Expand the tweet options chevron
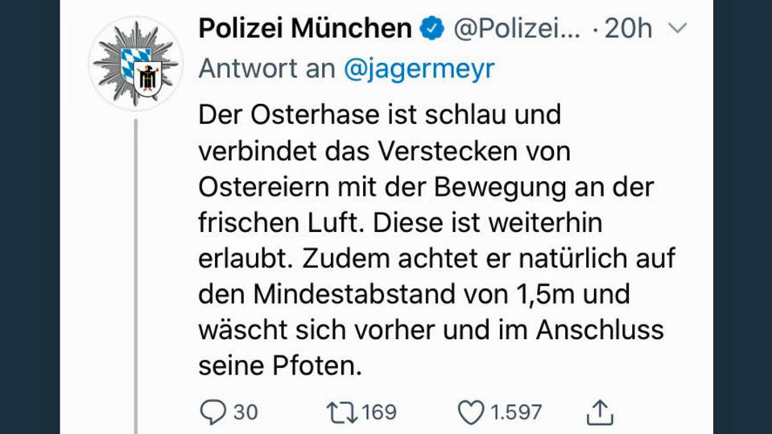This screenshot has width=772, height=434. click(x=678, y=28)
